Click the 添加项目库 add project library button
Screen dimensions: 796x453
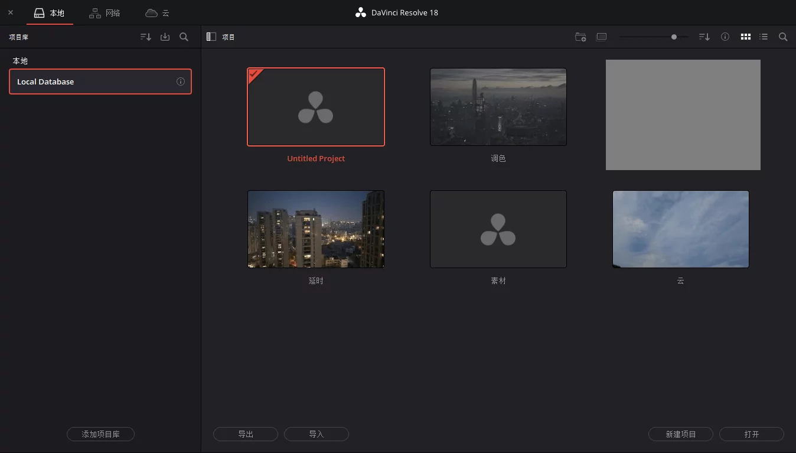tap(100, 434)
